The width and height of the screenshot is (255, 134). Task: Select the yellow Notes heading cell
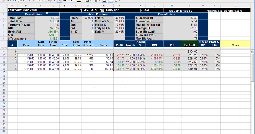(x=235, y=44)
